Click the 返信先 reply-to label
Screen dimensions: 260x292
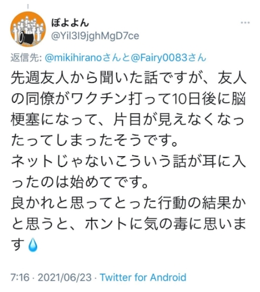point(26,58)
